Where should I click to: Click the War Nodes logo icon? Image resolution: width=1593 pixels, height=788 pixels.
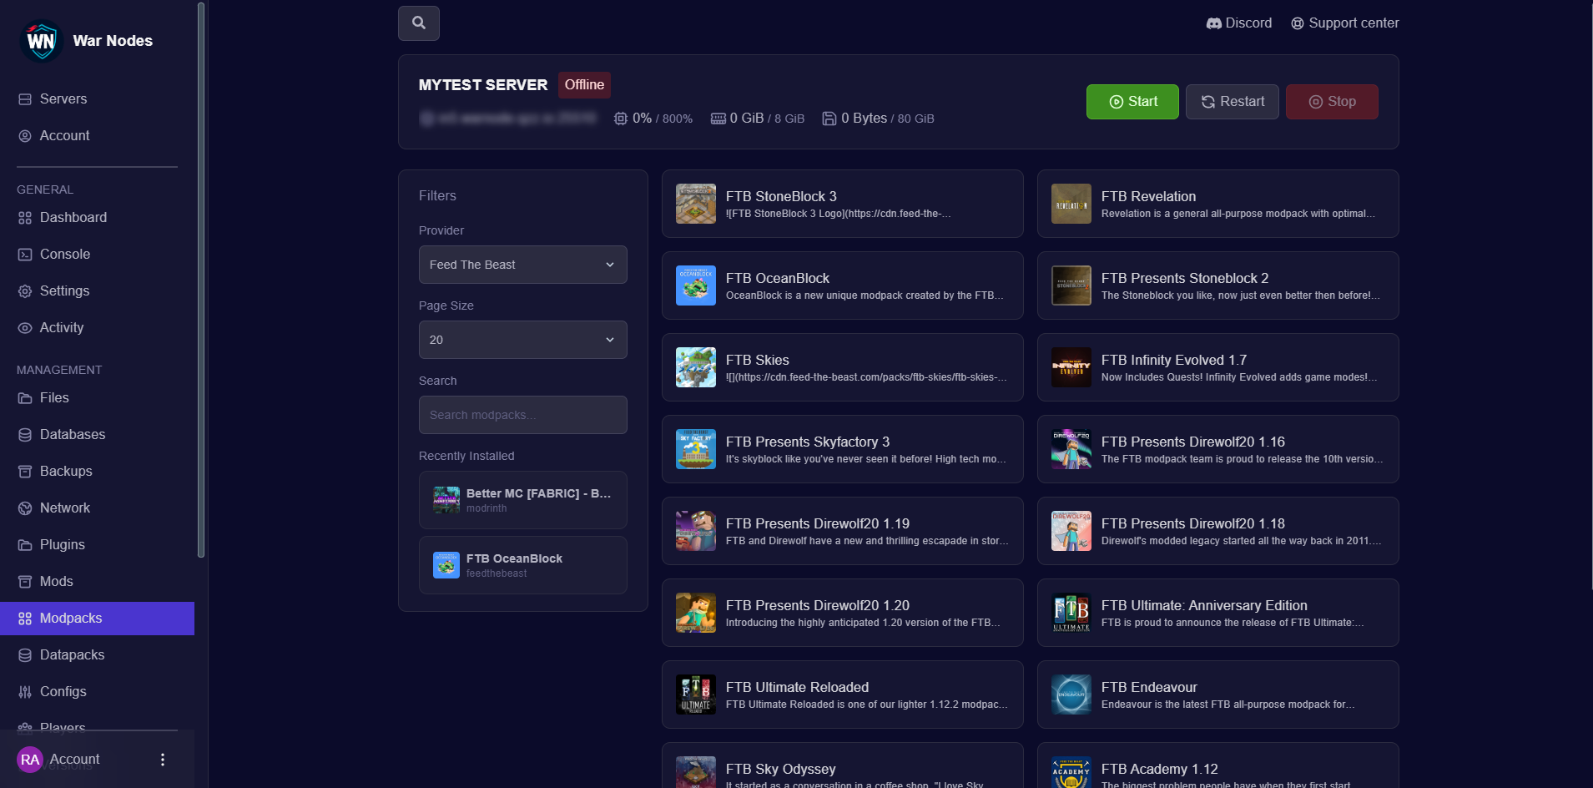pyautogui.click(x=41, y=40)
